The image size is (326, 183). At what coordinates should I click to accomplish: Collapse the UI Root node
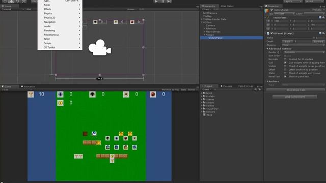[202, 22]
